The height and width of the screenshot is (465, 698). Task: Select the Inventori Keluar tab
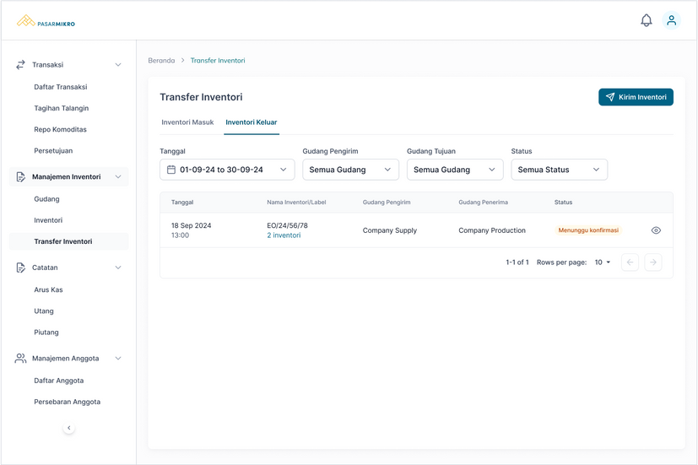[x=252, y=122]
